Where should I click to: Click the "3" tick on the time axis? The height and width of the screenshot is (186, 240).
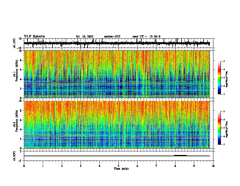(x=81, y=166)
